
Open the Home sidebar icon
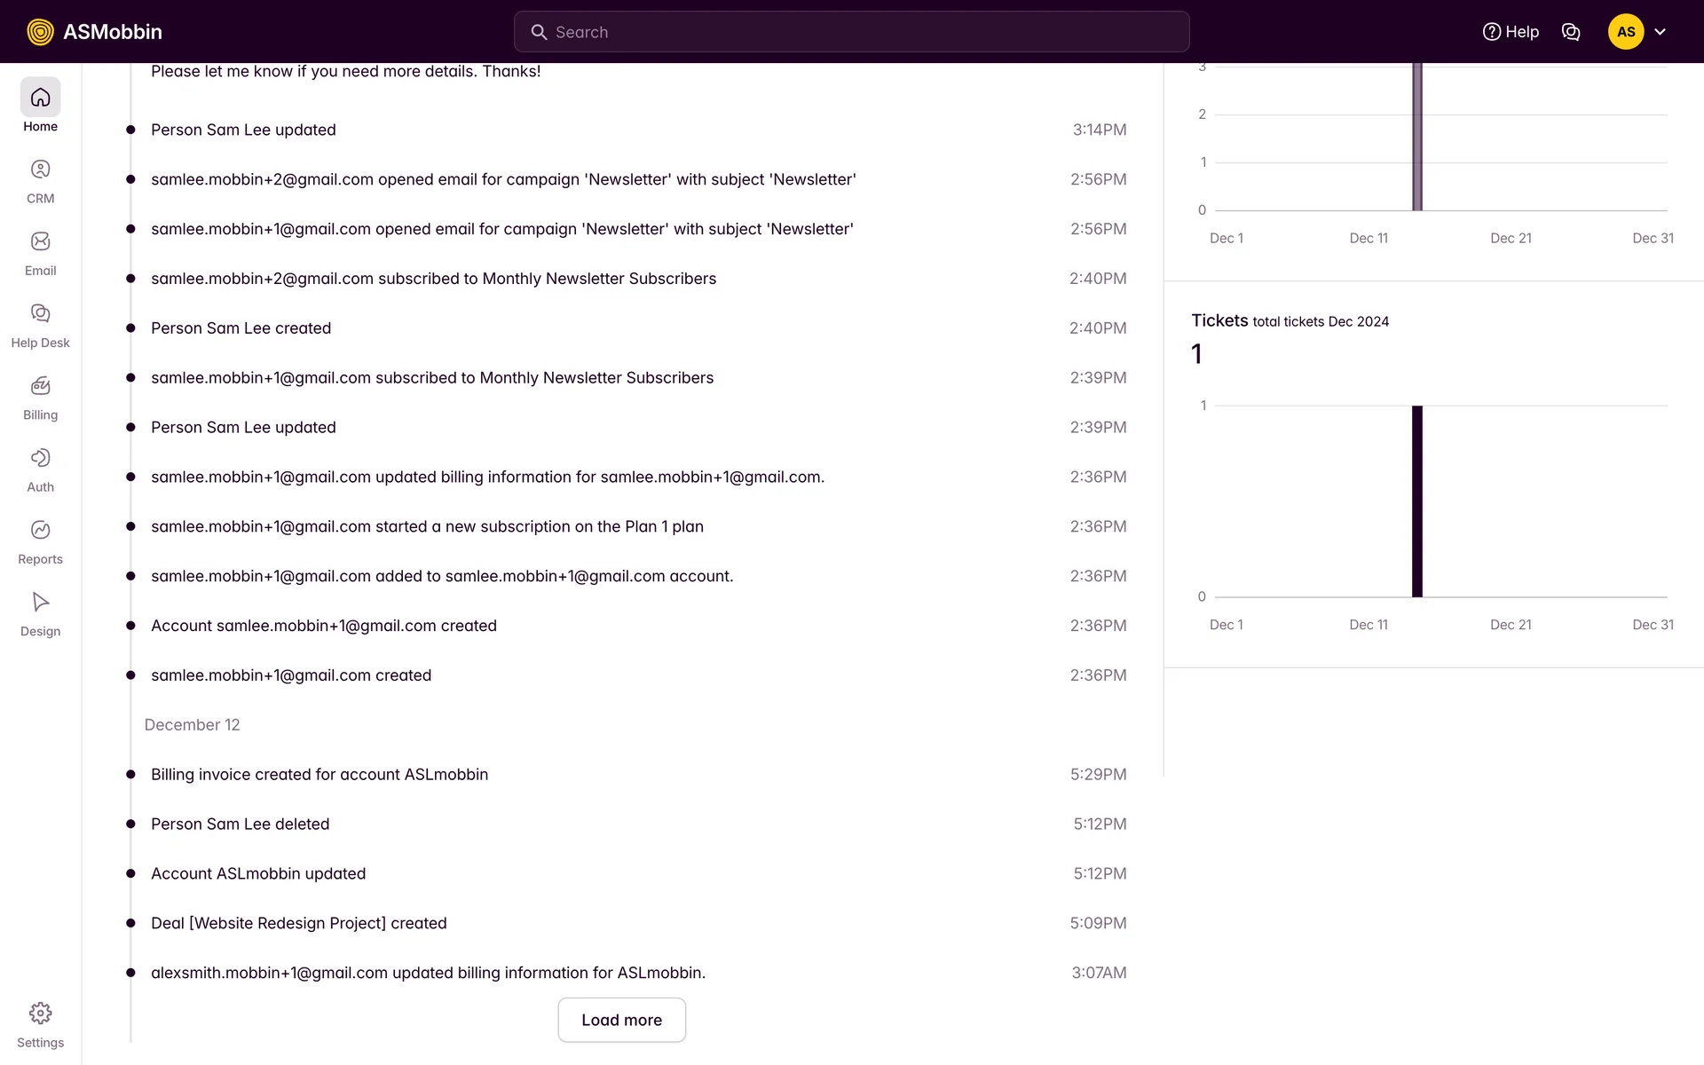coord(40,98)
